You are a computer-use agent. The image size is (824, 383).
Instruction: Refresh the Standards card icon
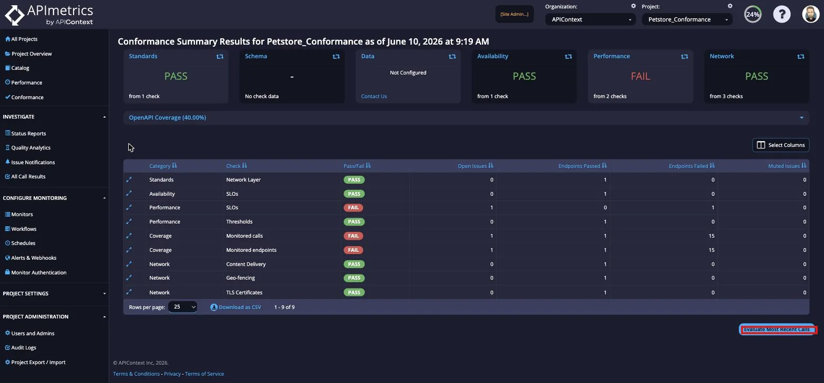(x=220, y=57)
